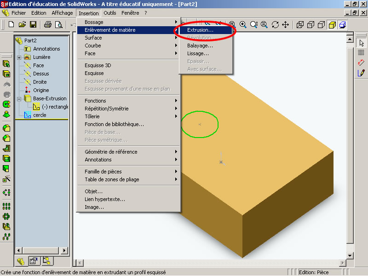
Task: Click the Zoom to Selection icon
Action: click(x=264, y=24)
